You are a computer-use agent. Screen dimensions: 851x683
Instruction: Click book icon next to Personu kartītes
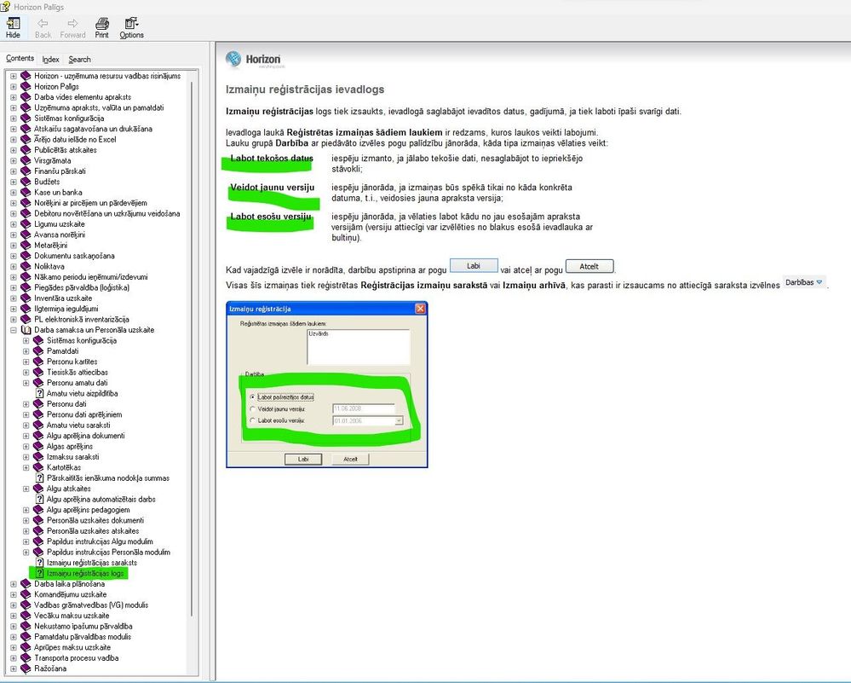click(x=38, y=362)
